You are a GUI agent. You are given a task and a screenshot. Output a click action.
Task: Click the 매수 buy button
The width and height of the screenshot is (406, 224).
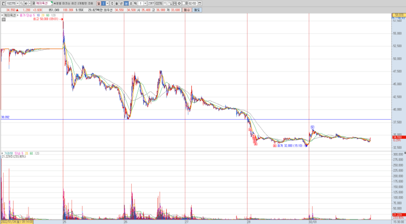pos(187,10)
